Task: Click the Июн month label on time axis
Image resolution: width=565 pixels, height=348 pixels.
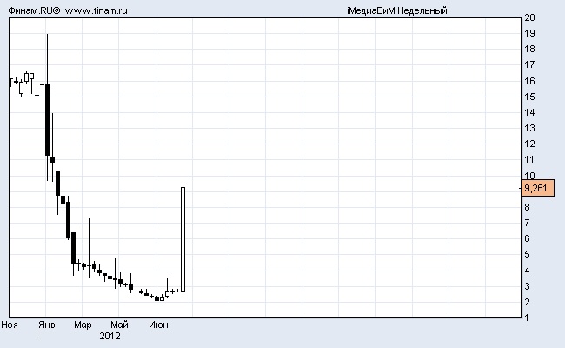Action: click(158, 325)
